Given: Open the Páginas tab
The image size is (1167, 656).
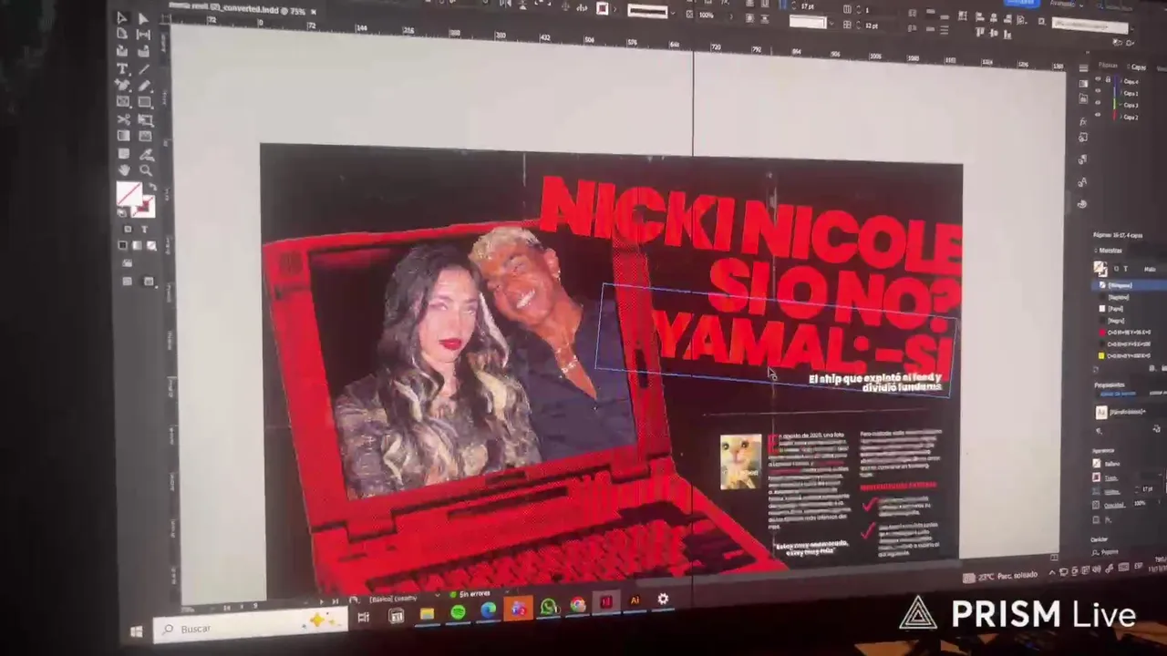Looking at the screenshot, I should pyautogui.click(x=1107, y=66).
